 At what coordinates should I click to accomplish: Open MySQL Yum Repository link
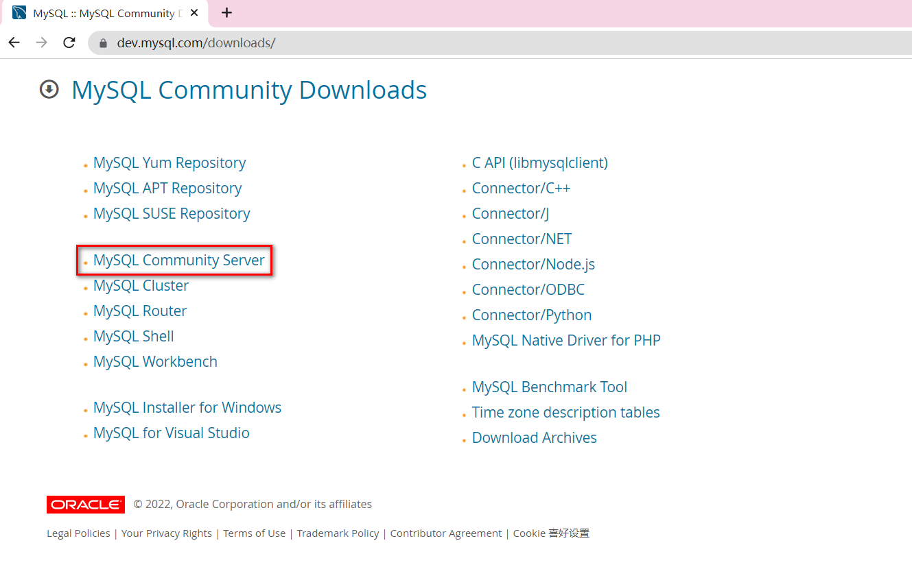coord(169,163)
